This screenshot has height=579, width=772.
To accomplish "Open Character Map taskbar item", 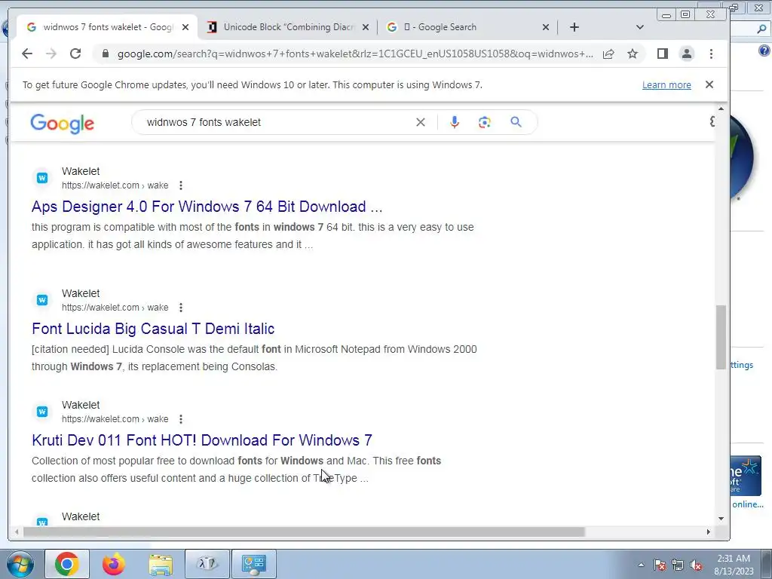I will coord(207,564).
